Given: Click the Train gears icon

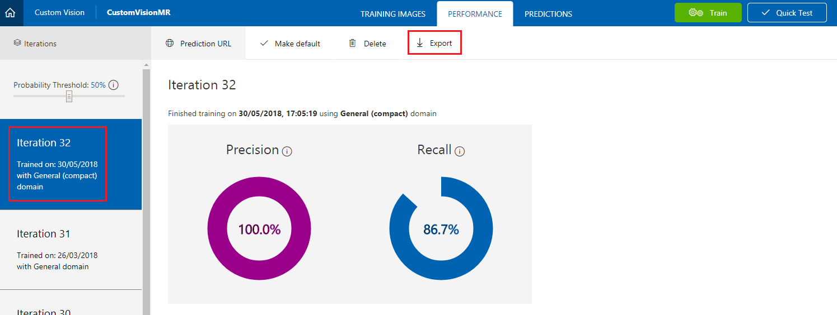Looking at the screenshot, I should (x=696, y=13).
